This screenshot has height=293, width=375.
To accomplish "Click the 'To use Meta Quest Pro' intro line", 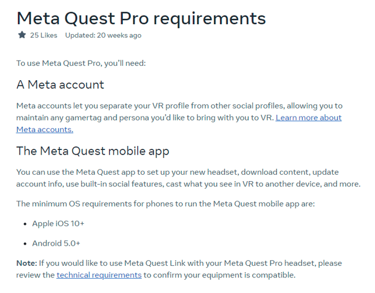I will point(81,63).
